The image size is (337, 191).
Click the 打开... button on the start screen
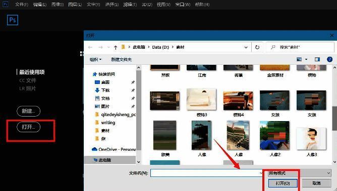point(28,127)
